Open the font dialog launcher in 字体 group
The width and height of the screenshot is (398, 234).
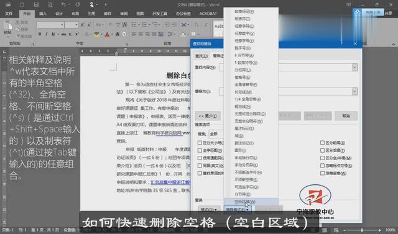coord(126,44)
